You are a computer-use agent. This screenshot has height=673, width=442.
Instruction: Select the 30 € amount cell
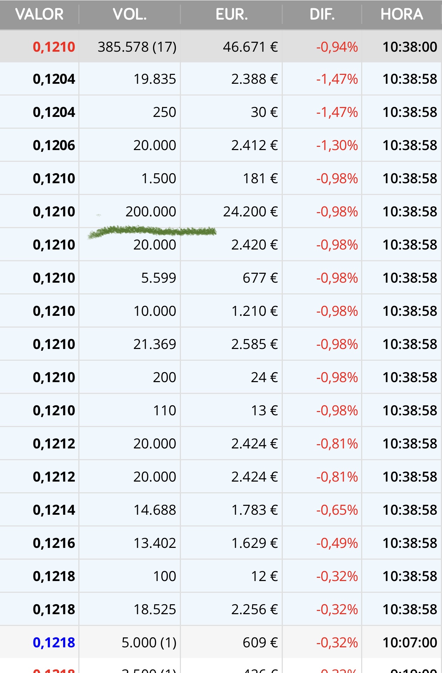coord(264,112)
